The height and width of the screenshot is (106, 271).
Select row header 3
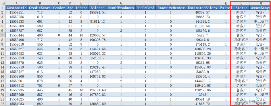coord(3,17)
